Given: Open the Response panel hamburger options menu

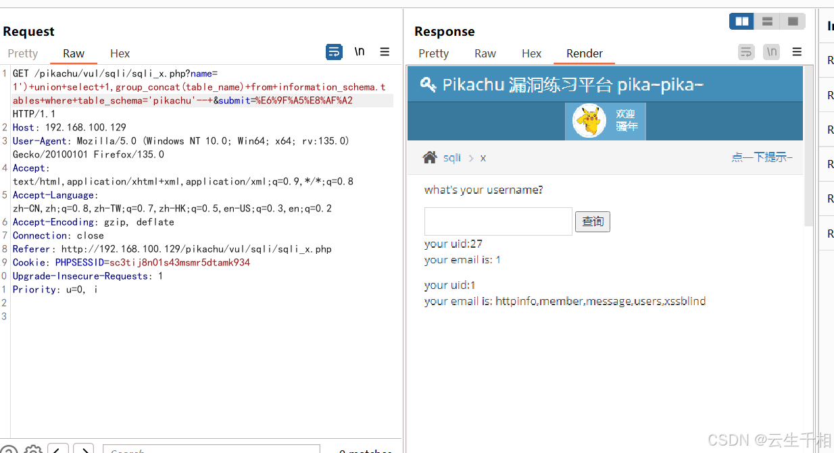Looking at the screenshot, I should pos(797,52).
